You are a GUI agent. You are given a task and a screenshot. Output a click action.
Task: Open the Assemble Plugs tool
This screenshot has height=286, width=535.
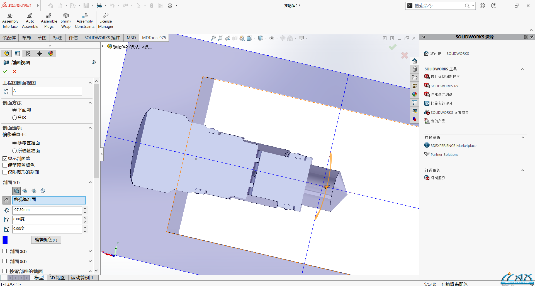[x=49, y=21]
